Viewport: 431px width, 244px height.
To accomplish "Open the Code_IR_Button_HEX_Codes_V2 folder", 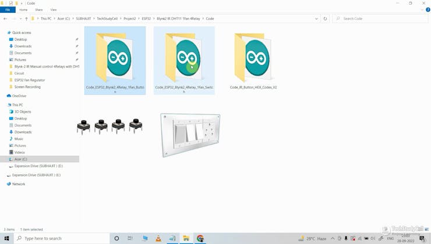I will (x=253, y=60).
